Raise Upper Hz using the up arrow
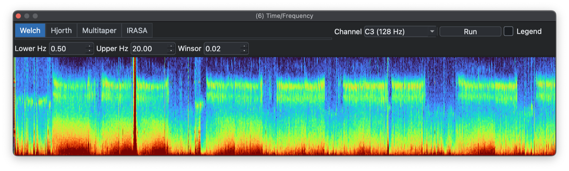The width and height of the screenshot is (569, 171). (x=171, y=46)
